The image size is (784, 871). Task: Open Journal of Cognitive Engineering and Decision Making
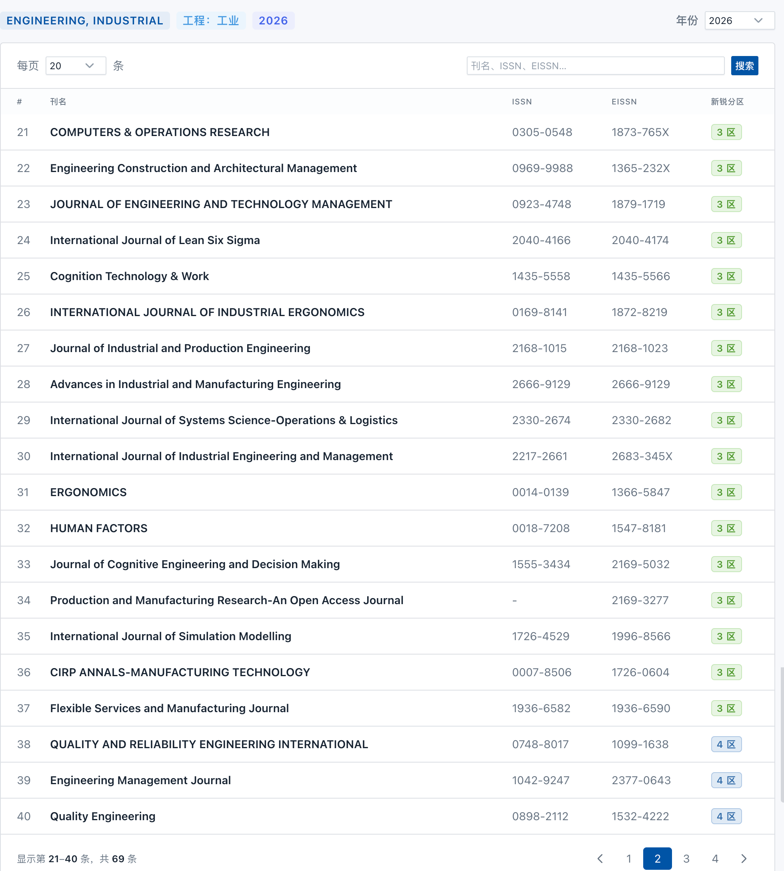195,564
